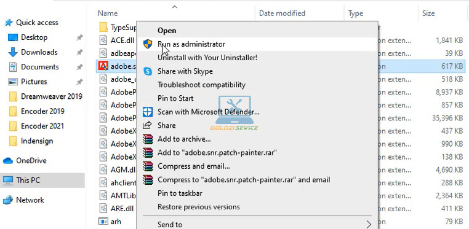Click the Quick access star icon

coord(9,23)
